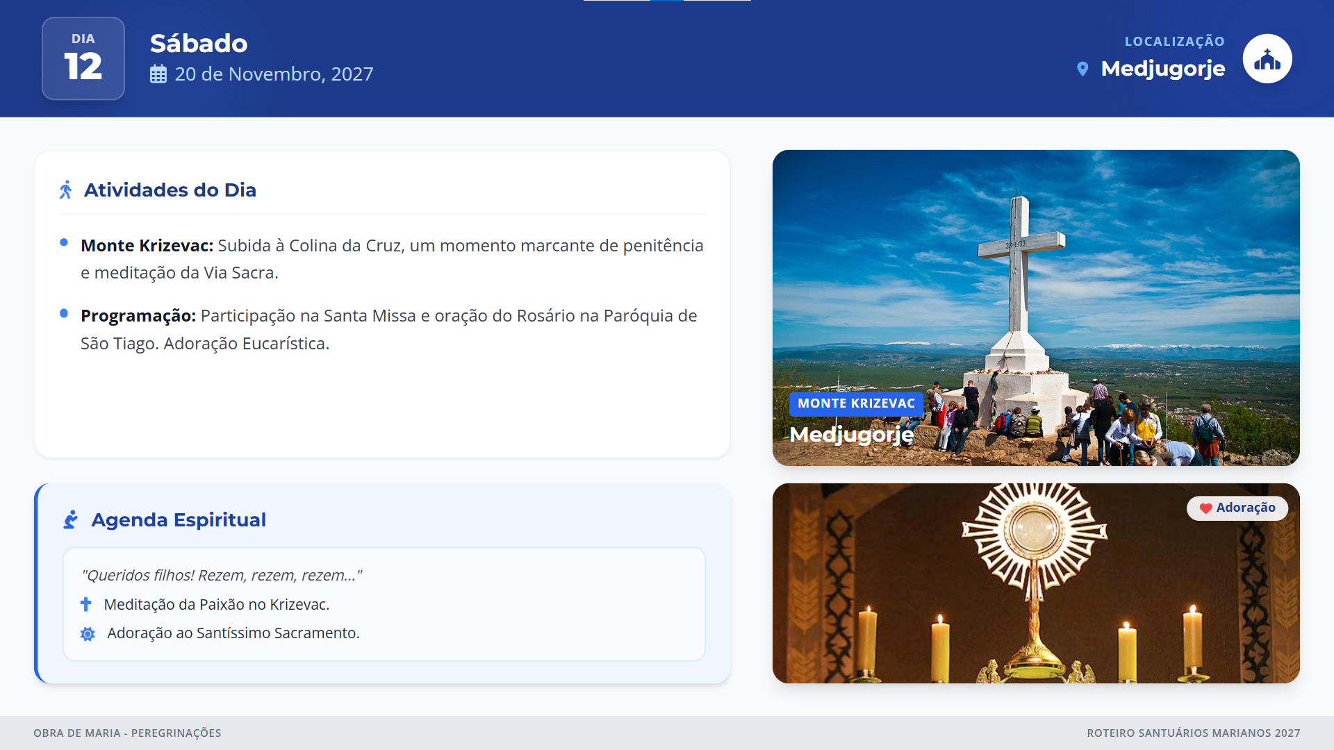The image size is (1334, 750).
Task: Click the church icon in header
Action: coord(1267,59)
